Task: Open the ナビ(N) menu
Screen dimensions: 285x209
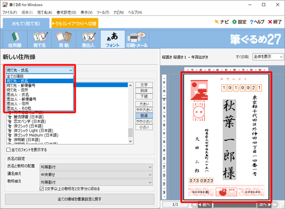Action: (x=119, y=13)
